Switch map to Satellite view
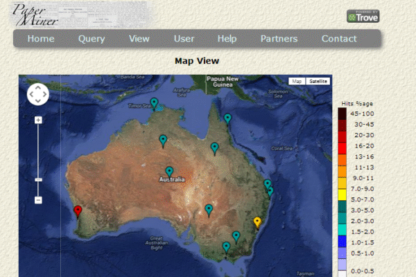 coord(318,81)
